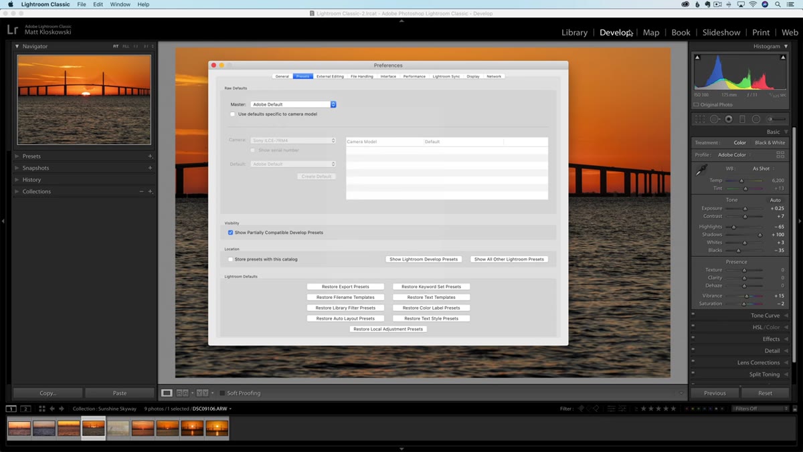Select the Radial Filter tool
Viewport: 803px width, 452px height.
point(756,119)
